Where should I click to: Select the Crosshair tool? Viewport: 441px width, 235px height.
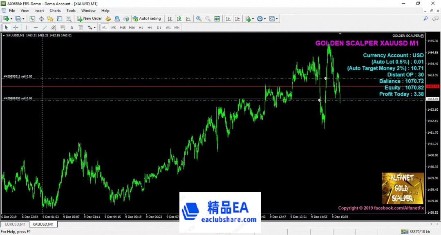(x=16, y=27)
